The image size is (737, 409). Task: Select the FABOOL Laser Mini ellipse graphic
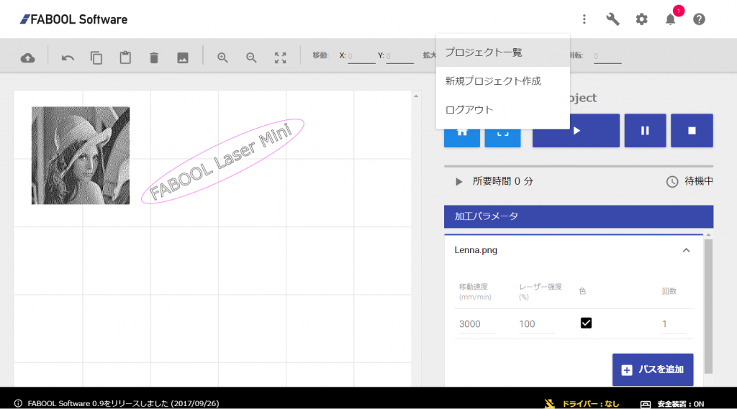coord(223,162)
